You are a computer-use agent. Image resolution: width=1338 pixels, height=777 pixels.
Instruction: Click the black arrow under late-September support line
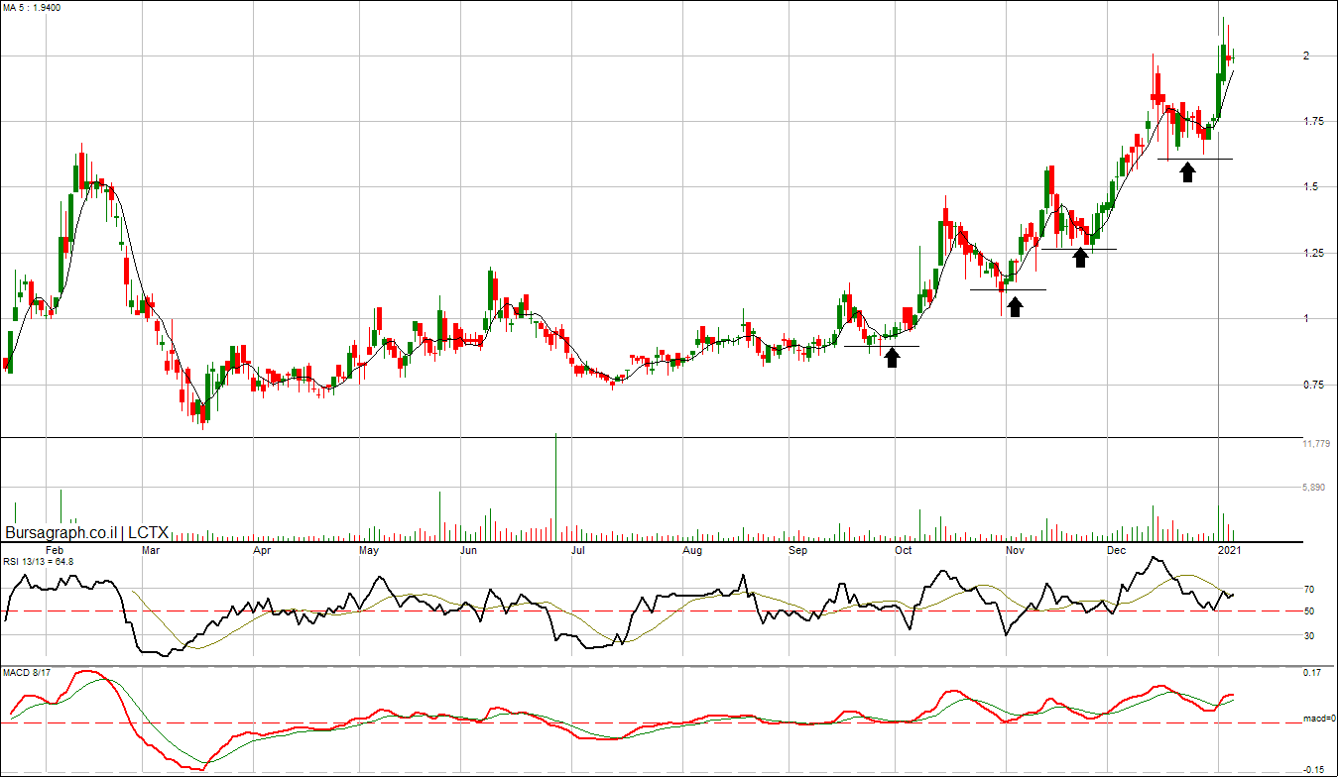pyautogui.click(x=892, y=357)
